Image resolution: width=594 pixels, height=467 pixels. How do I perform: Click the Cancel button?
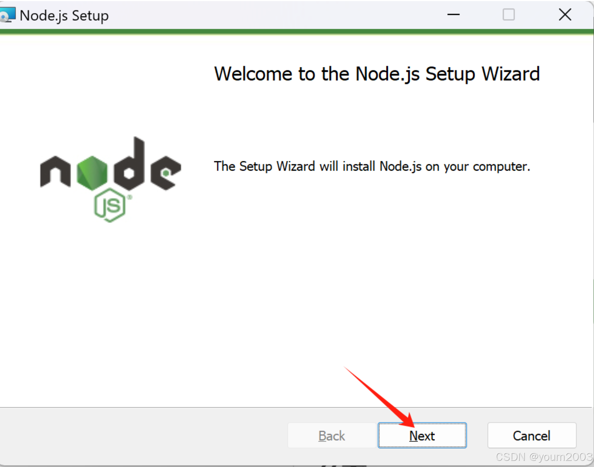[x=532, y=435]
